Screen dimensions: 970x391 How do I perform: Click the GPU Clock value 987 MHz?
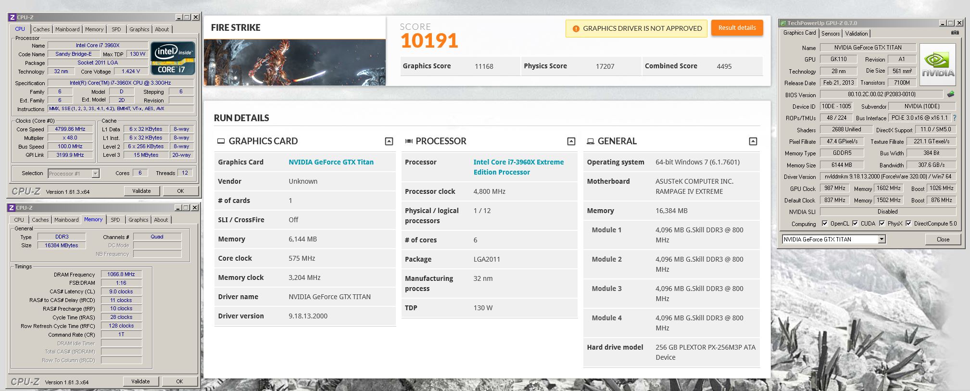click(x=835, y=188)
